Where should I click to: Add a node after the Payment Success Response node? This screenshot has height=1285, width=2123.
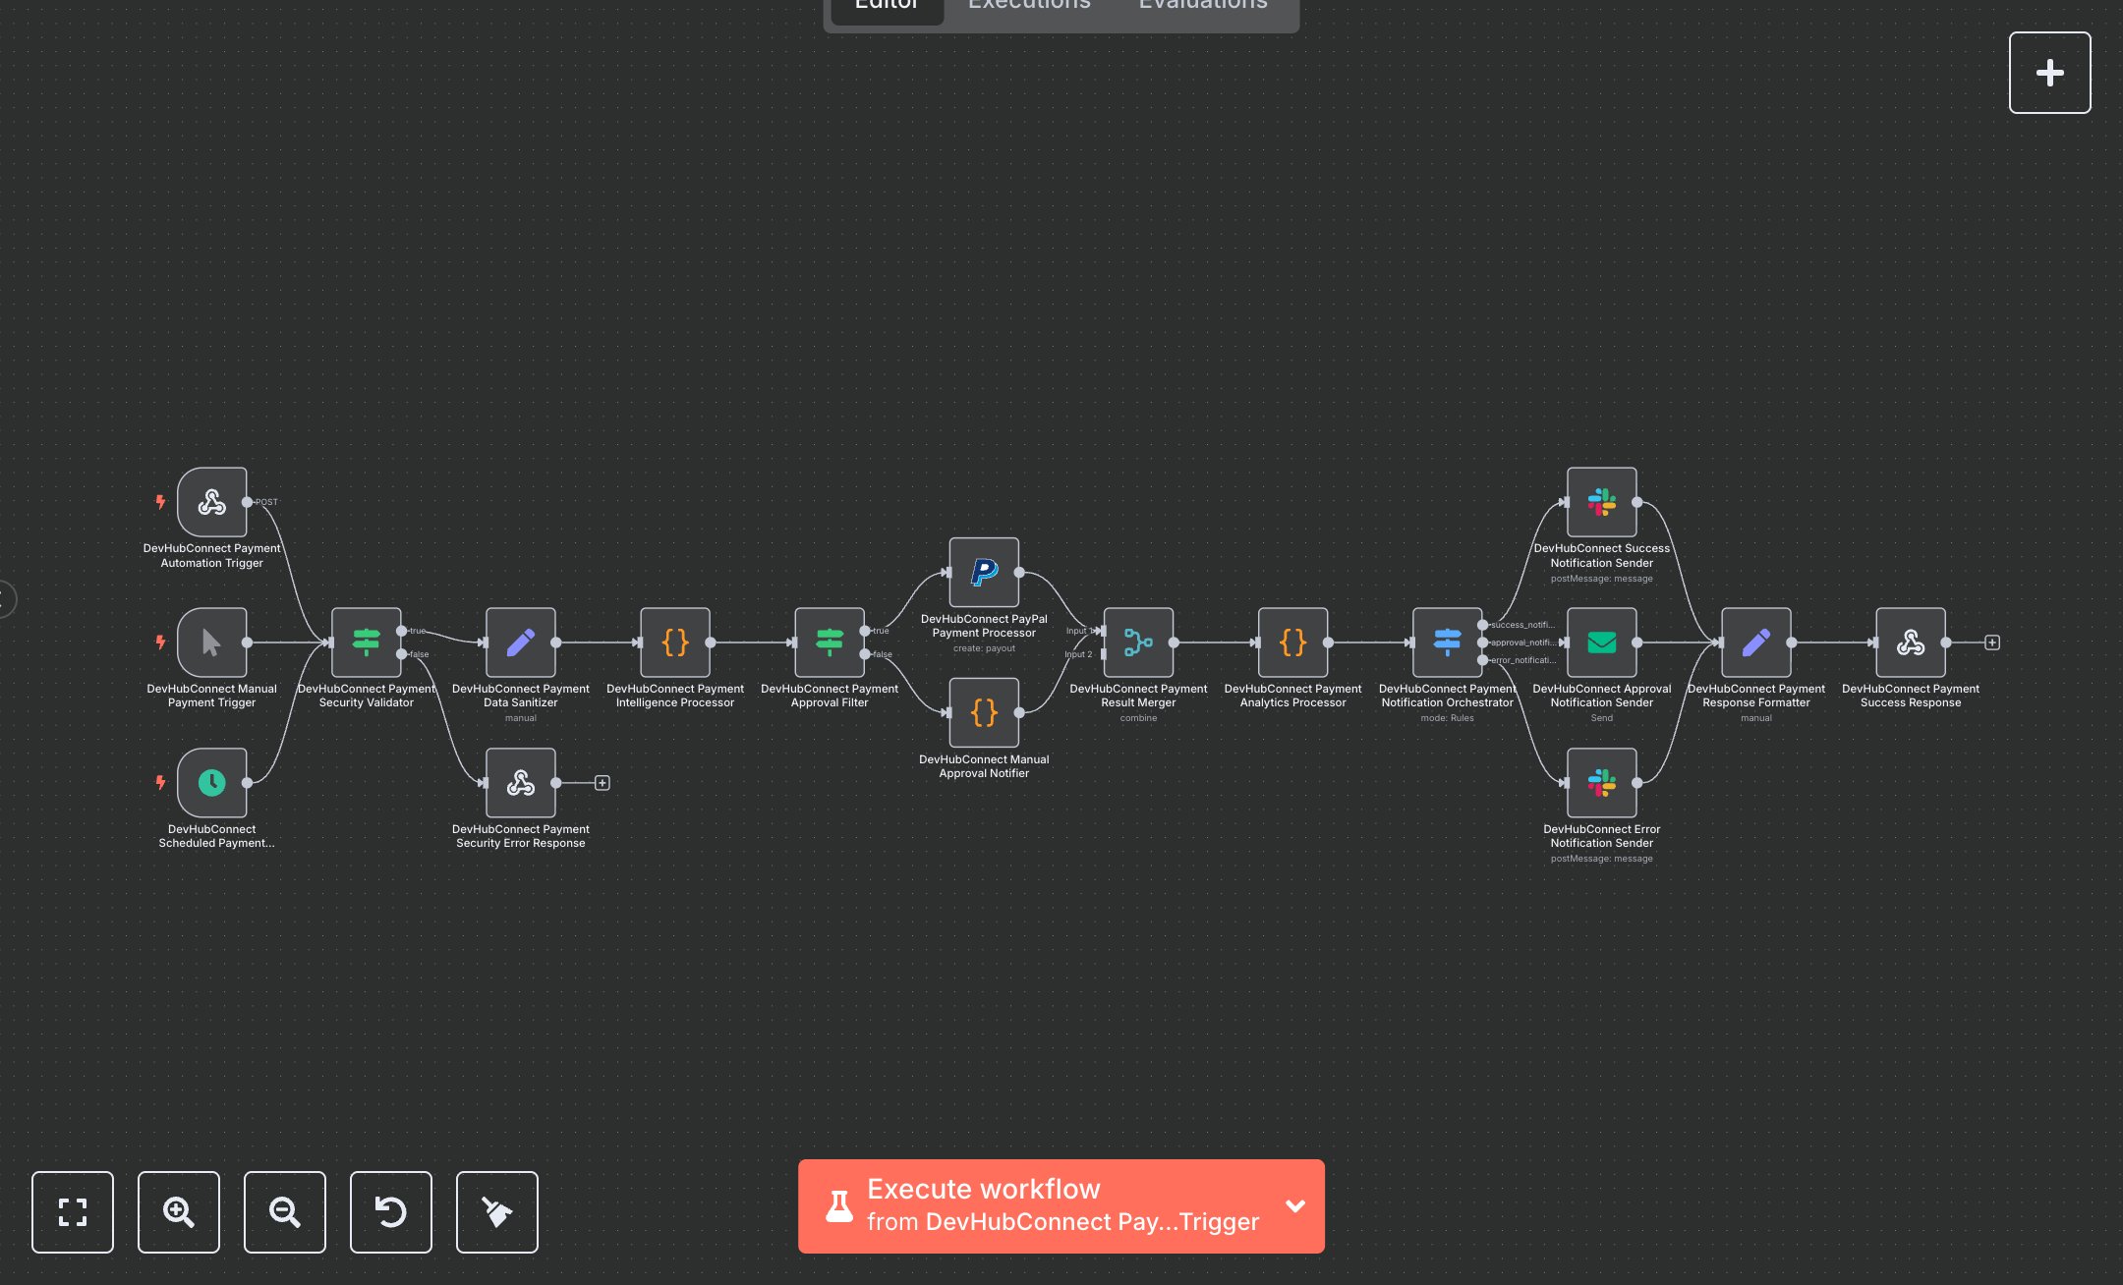[1992, 642]
